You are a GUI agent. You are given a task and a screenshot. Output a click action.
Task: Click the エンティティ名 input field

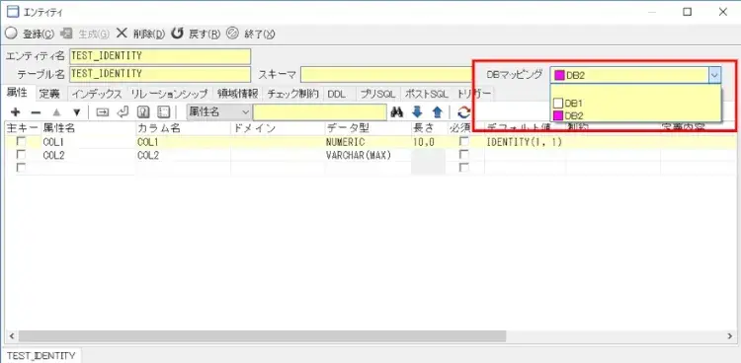(x=160, y=56)
